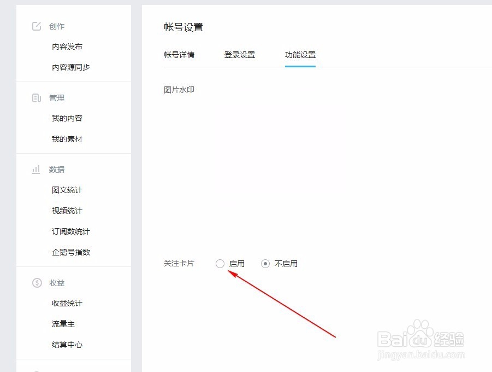
Task: Select the 不启用 radio button
Action: click(x=265, y=264)
